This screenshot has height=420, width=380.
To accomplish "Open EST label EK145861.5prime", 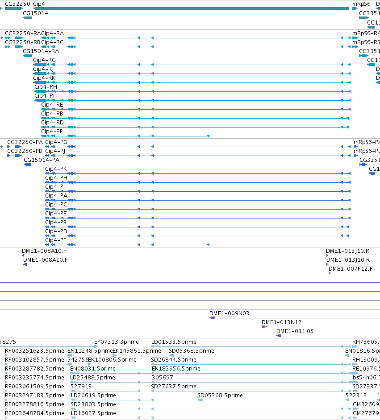I will click(137, 350).
